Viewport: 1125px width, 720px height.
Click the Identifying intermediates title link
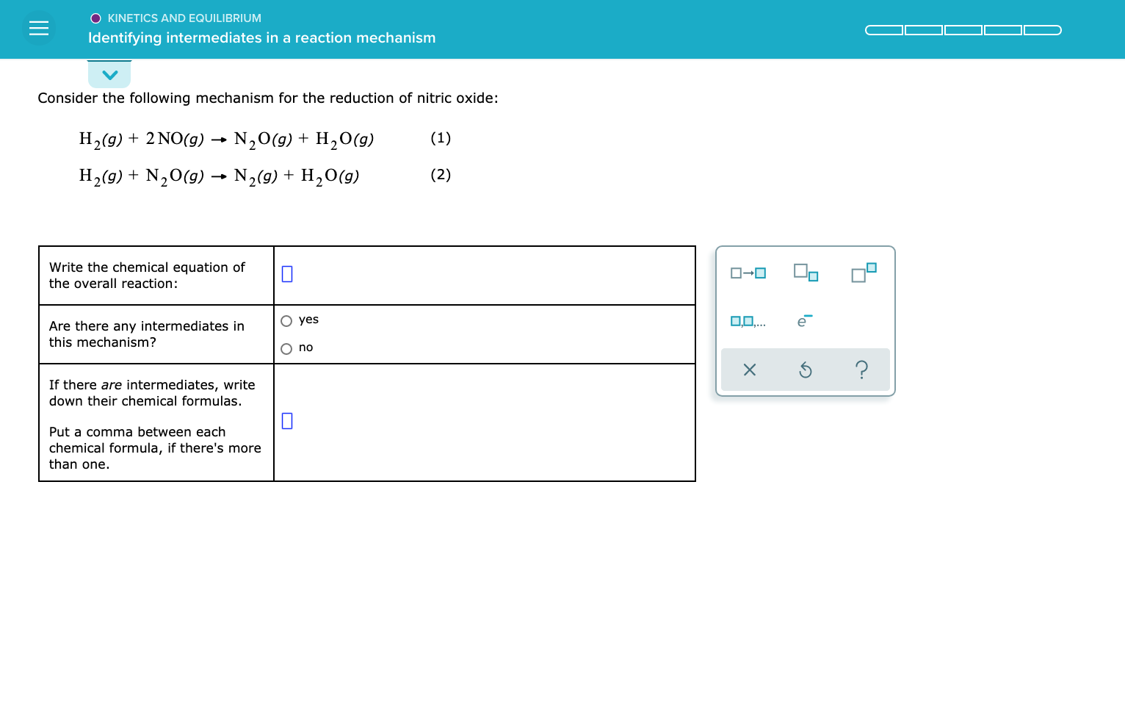[x=261, y=37]
